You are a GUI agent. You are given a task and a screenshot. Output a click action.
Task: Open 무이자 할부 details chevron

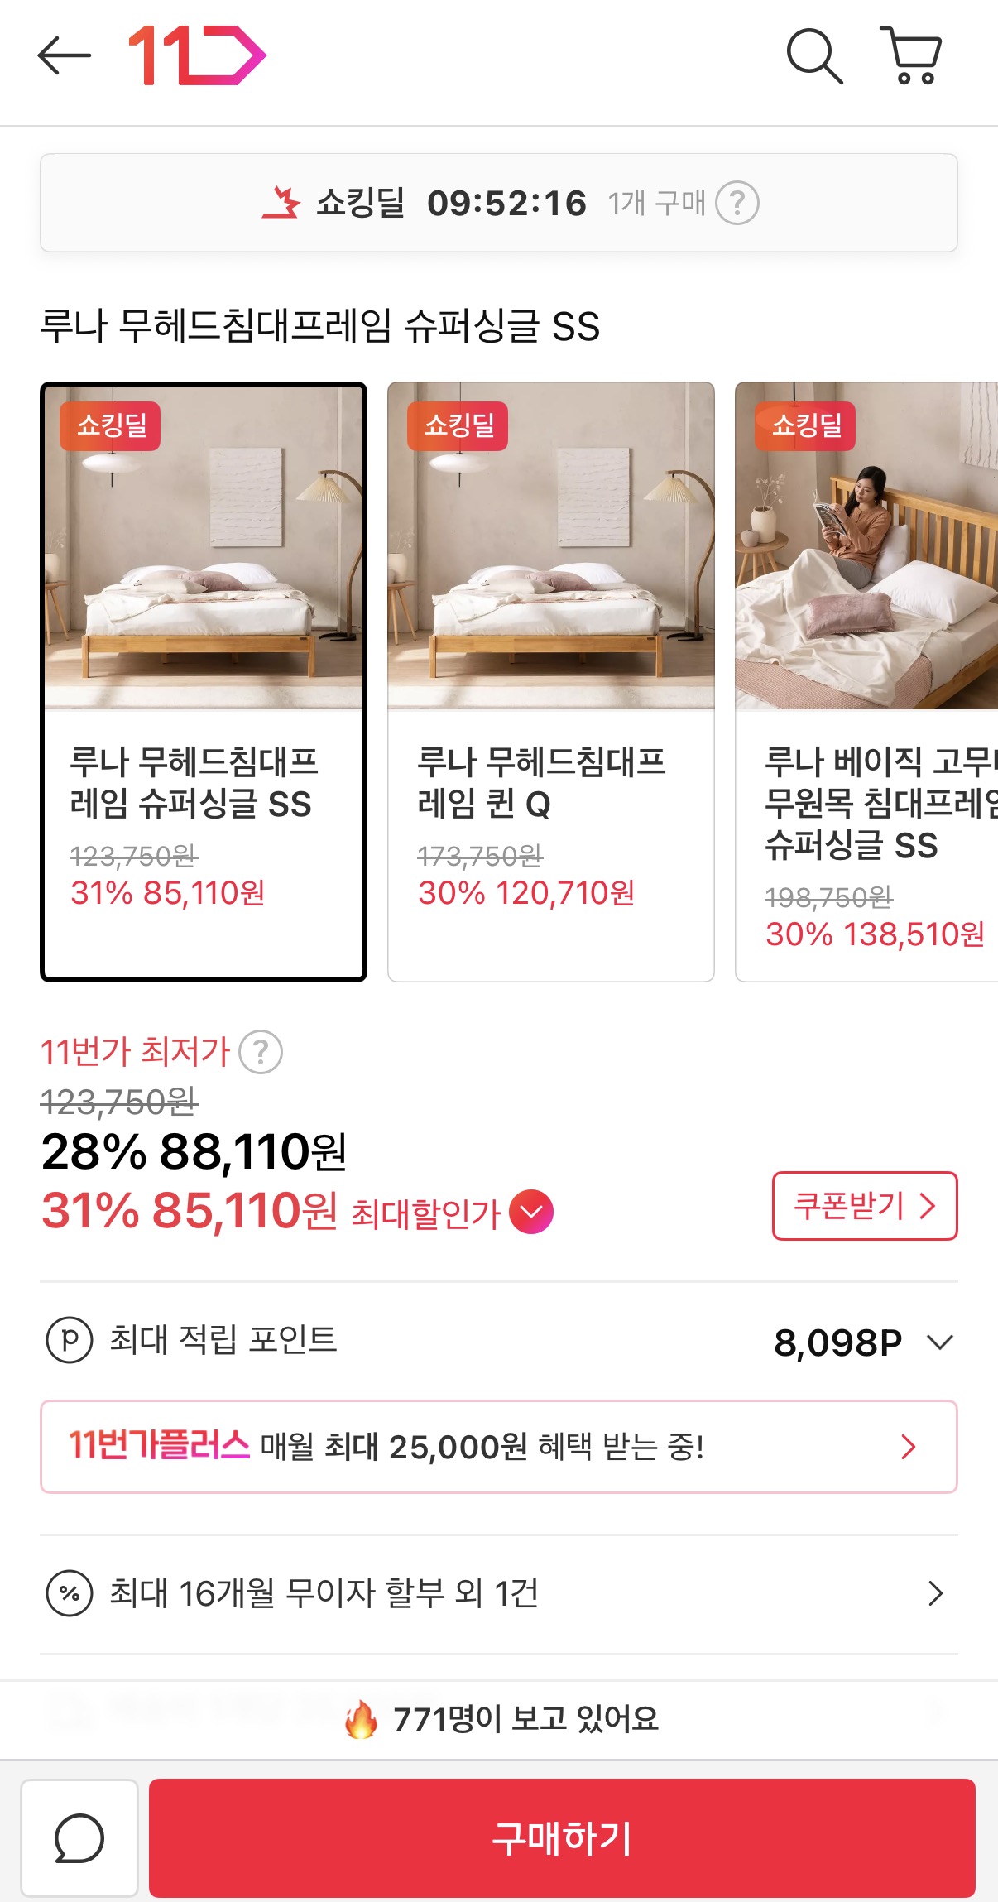(x=935, y=1593)
